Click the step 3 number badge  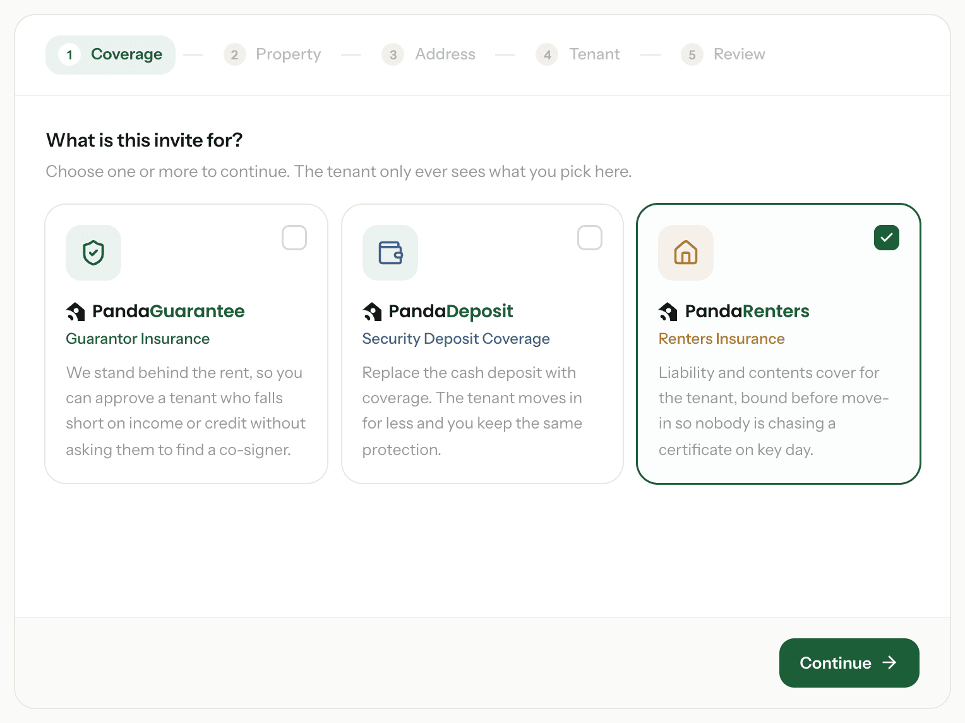click(x=393, y=55)
